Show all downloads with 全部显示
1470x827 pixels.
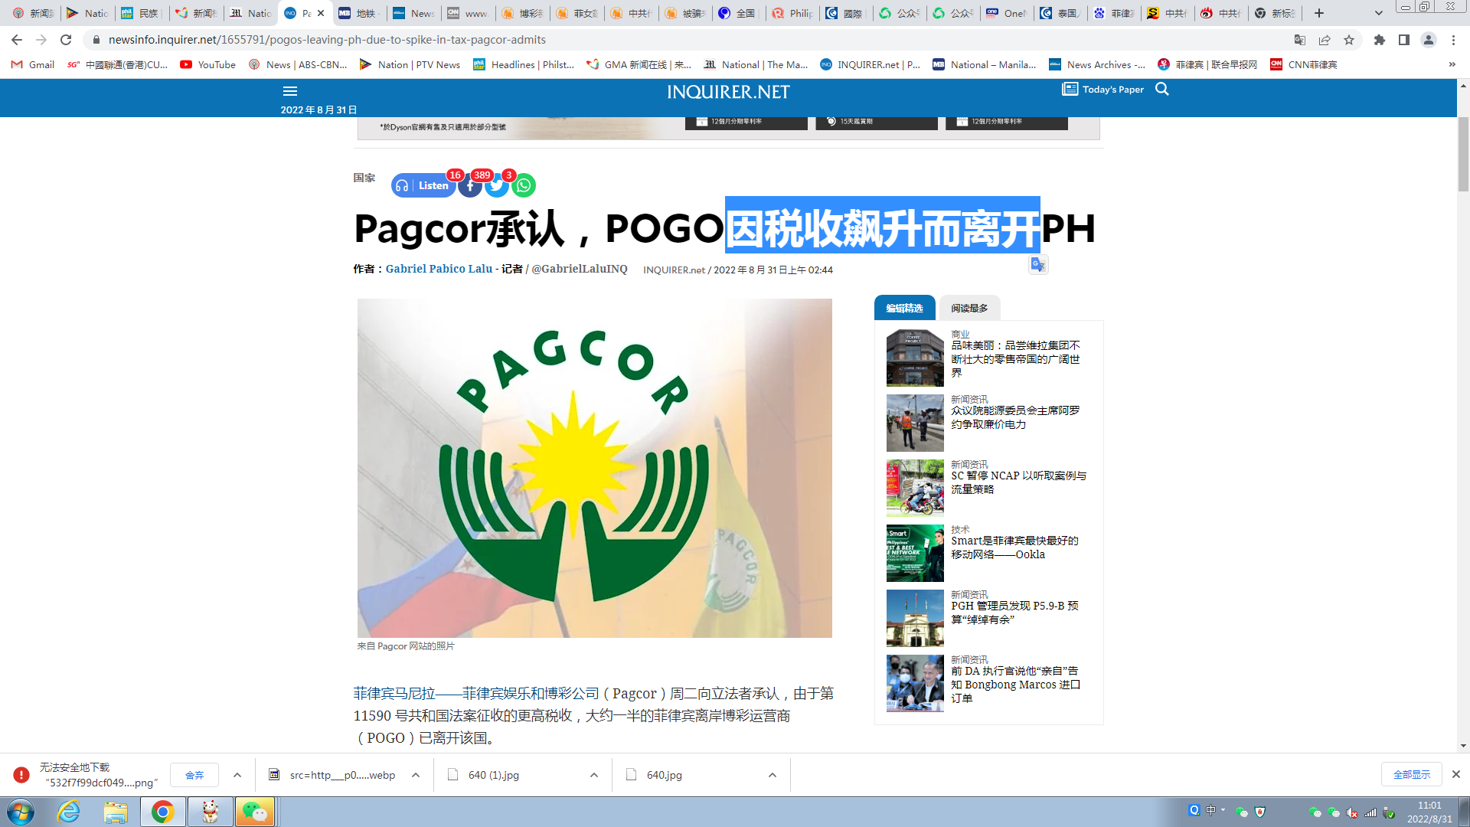1412,775
